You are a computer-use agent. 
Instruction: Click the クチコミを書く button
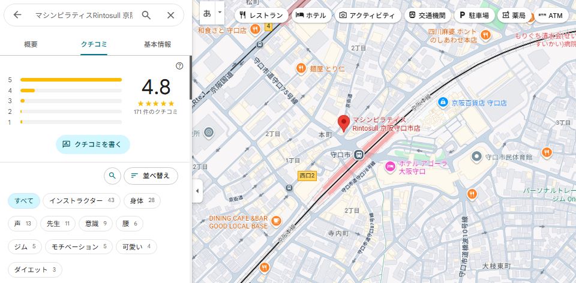(x=93, y=144)
